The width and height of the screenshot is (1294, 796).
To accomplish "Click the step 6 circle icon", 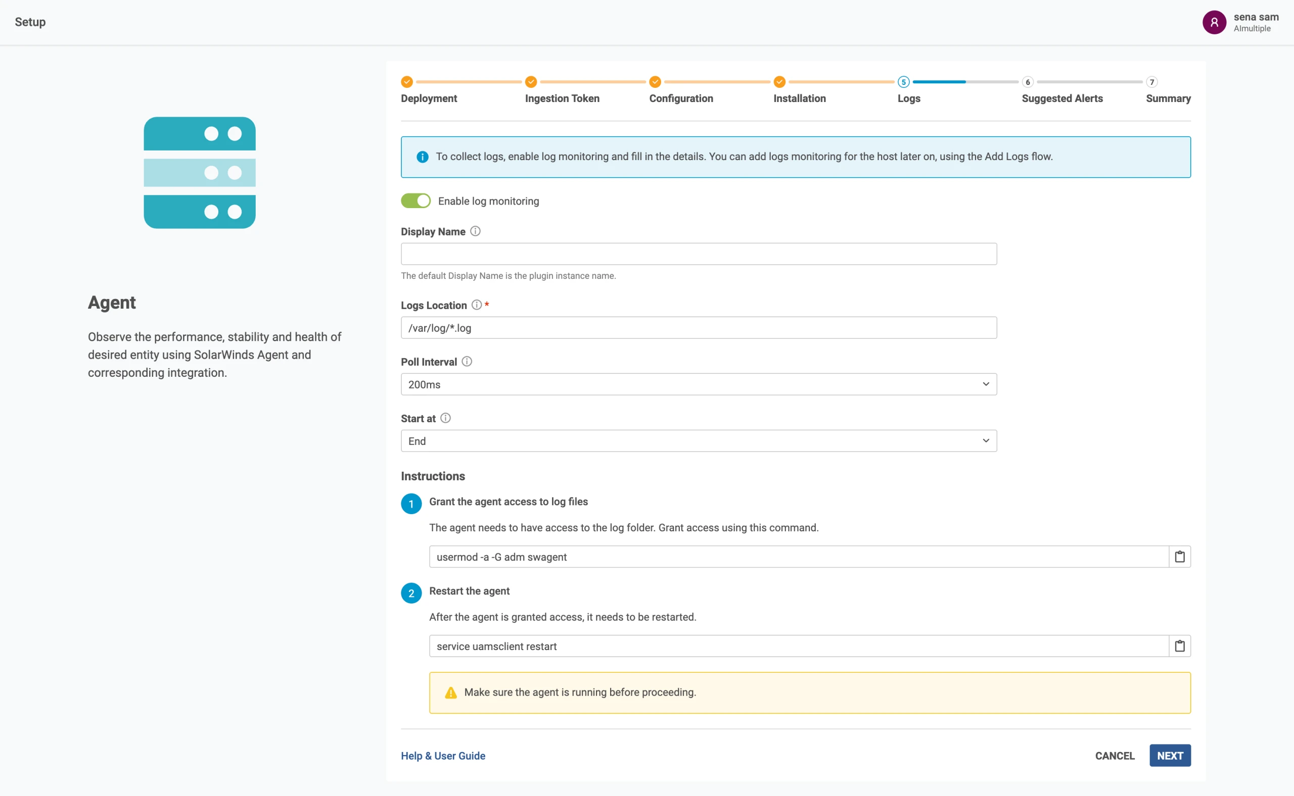I will [1028, 82].
